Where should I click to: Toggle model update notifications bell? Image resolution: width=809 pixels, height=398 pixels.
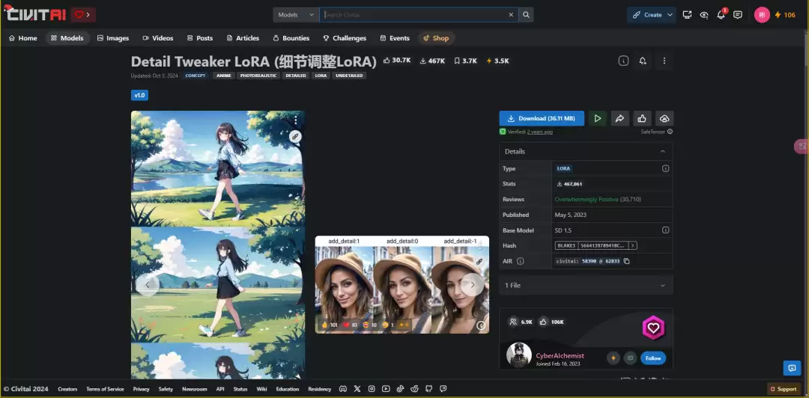643,61
